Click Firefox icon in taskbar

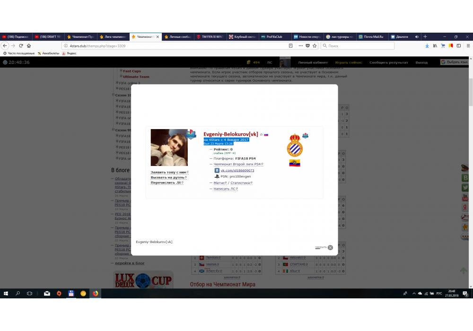pyautogui.click(x=96, y=293)
